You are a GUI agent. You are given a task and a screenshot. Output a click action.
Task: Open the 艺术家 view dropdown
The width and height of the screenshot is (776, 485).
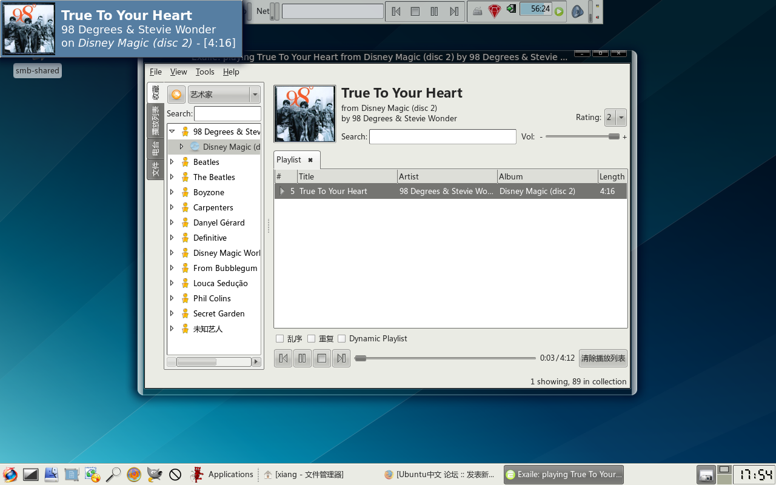224,95
